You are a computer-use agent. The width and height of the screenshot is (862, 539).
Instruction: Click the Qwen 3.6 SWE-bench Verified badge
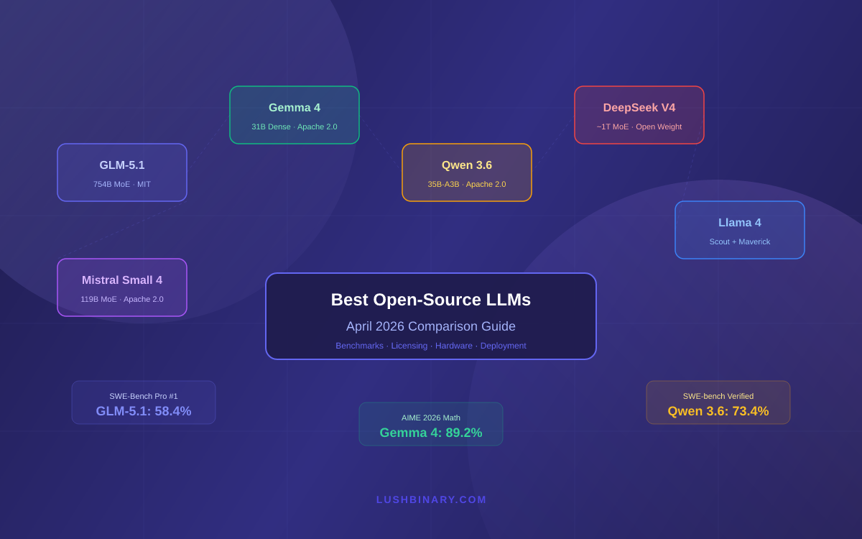[718, 402]
